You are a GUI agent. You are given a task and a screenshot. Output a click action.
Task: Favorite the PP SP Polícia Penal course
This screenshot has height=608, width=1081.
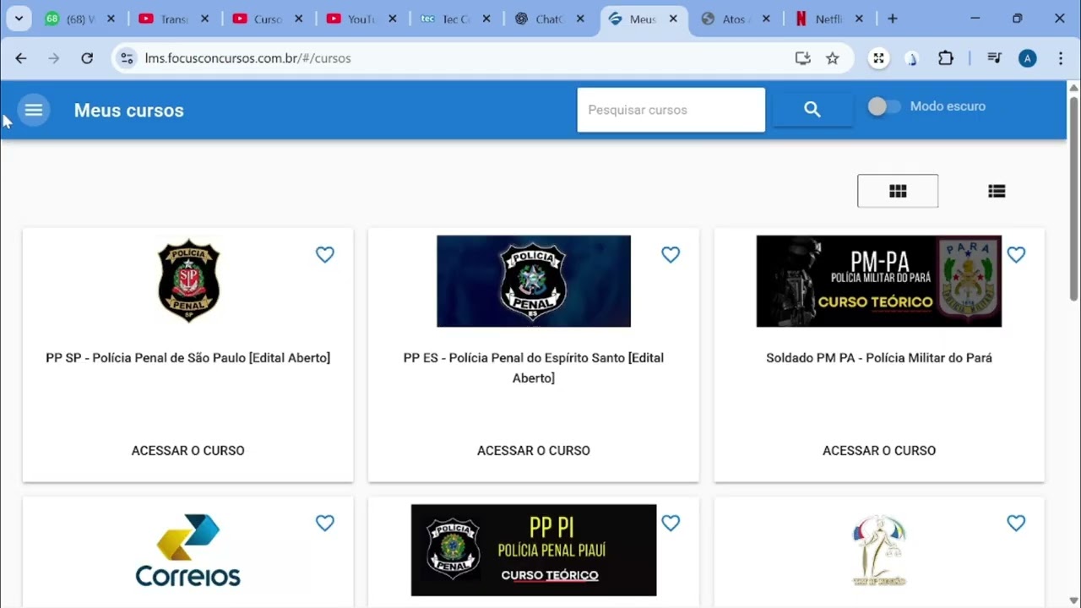pyautogui.click(x=325, y=254)
